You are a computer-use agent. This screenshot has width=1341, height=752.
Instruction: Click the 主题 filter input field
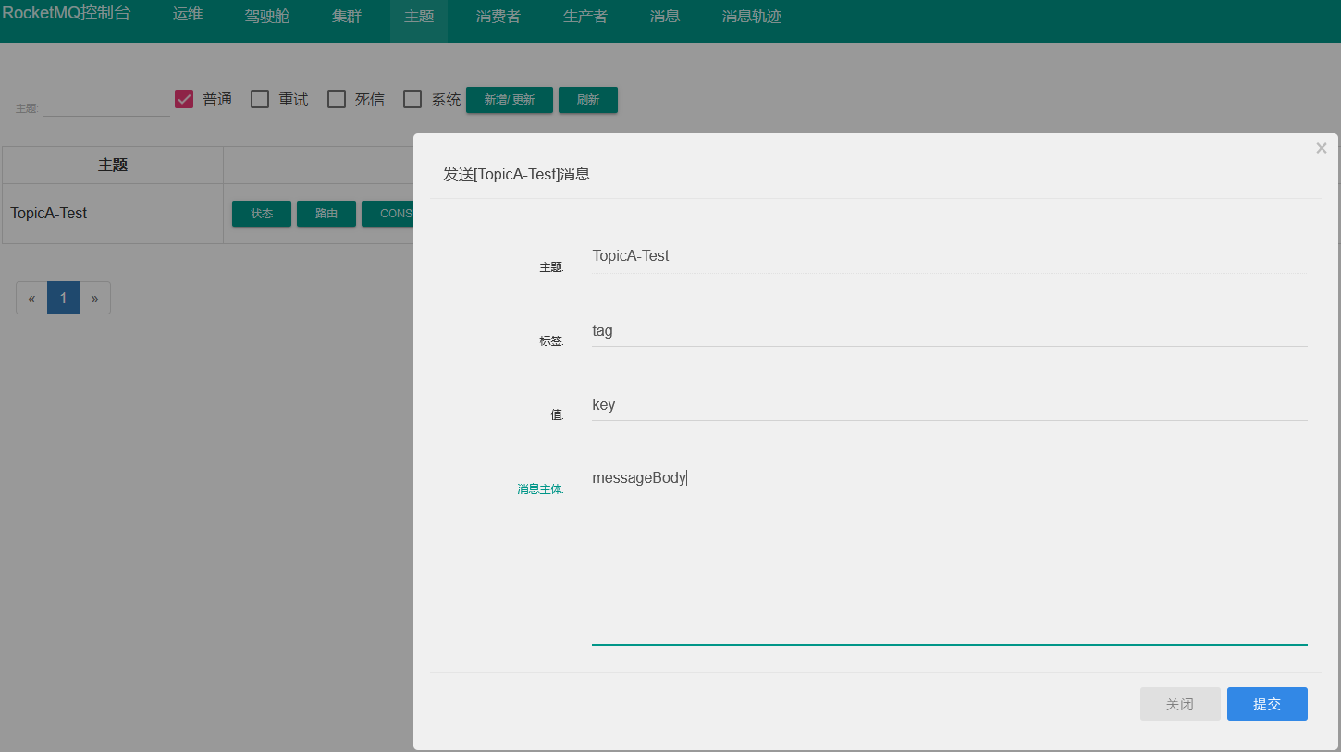point(106,105)
